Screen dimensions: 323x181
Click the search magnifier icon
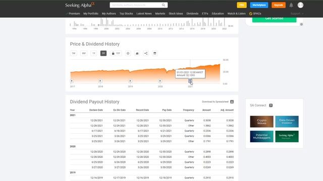click(x=164, y=5)
